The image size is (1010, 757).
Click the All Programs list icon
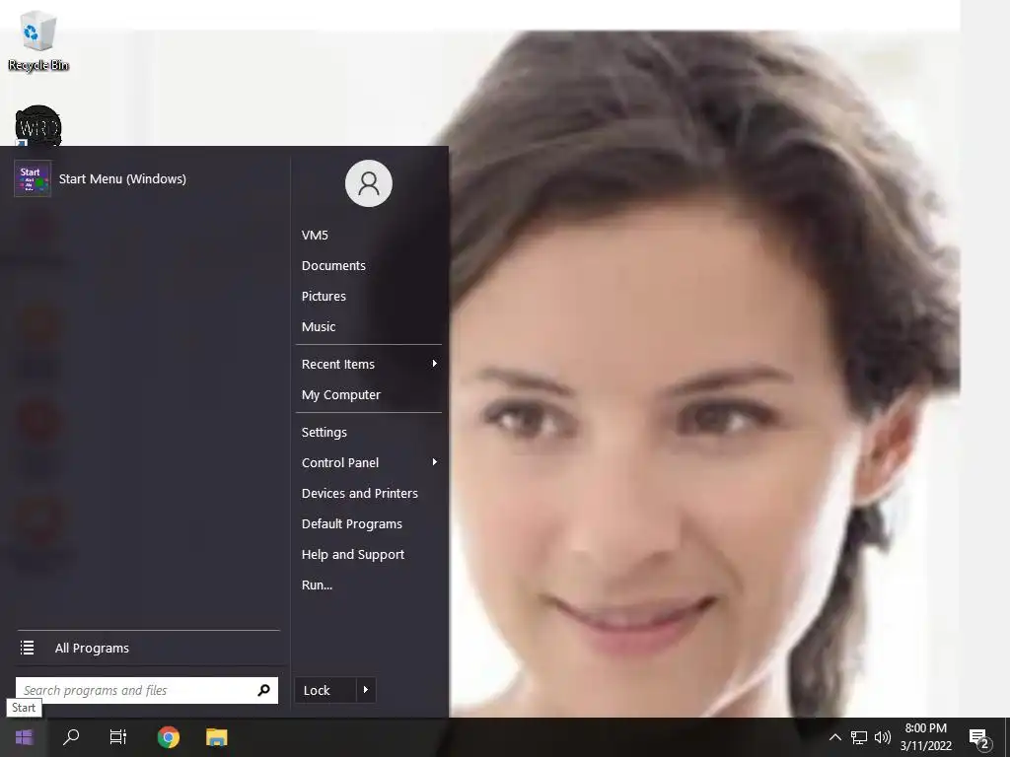[x=27, y=648]
